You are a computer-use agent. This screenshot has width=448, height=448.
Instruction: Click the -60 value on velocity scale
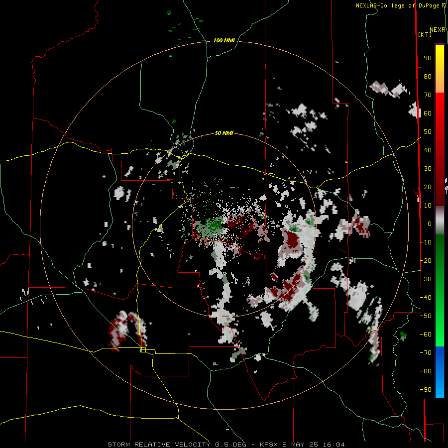pyautogui.click(x=426, y=335)
